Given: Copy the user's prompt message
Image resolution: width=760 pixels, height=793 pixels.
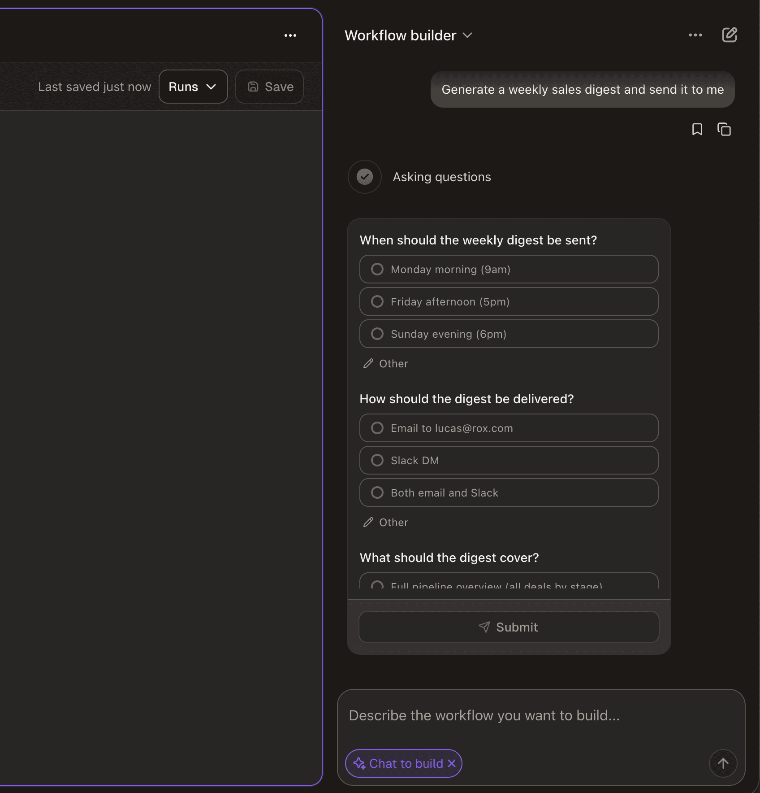Looking at the screenshot, I should [724, 129].
